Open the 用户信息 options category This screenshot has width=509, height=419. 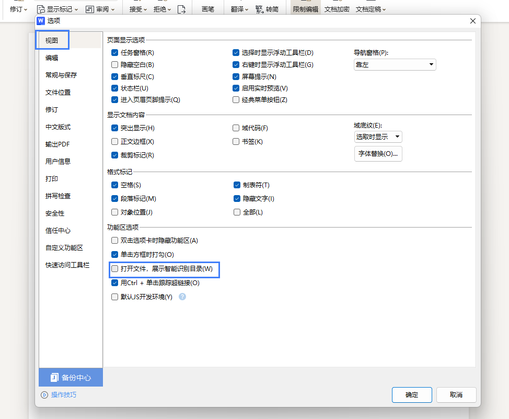click(x=58, y=162)
